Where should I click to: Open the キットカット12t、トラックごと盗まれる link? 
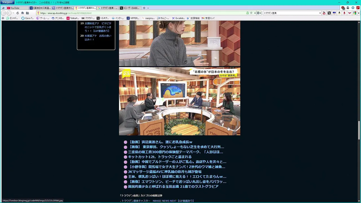pos(160,157)
